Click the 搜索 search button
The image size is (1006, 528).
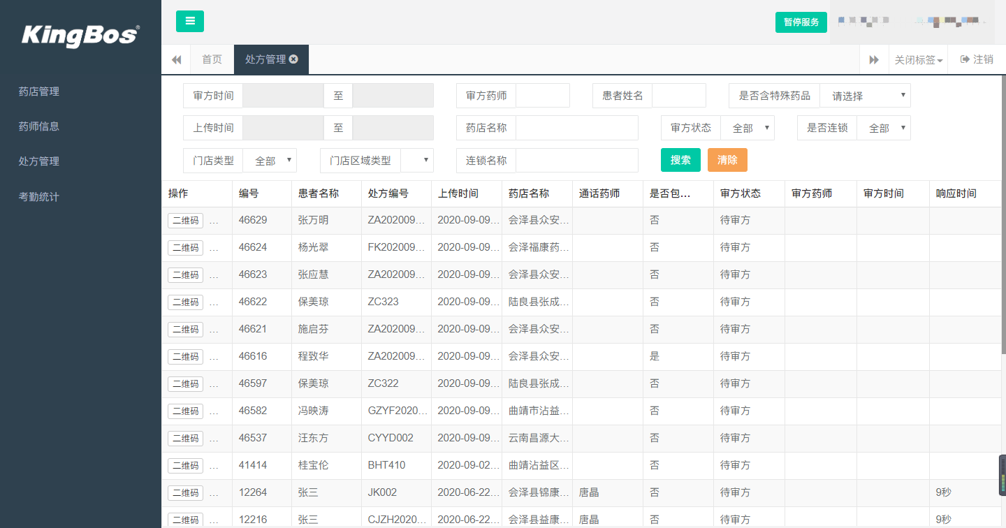tap(680, 160)
